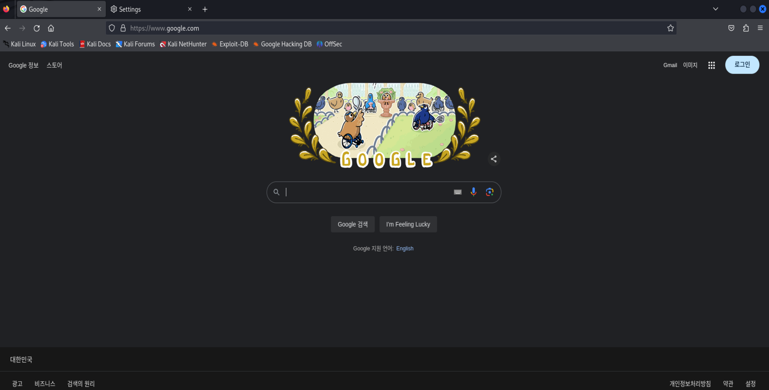This screenshot has height=390, width=769.
Task: Click the 로그인 sign-in button
Action: tap(742, 65)
